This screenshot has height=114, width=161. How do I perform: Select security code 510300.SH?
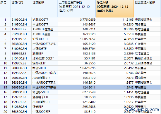pyautogui.click(x=19, y=20)
